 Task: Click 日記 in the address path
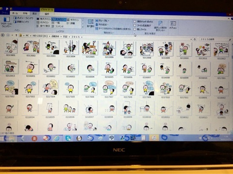(x=65, y=37)
